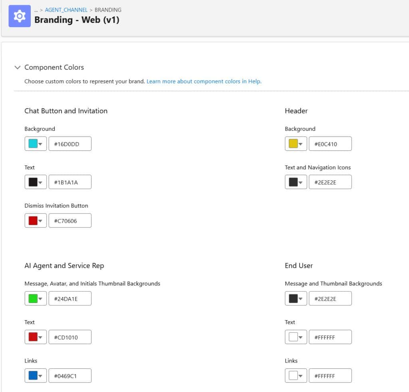This screenshot has width=409, height=392.
Task: Click the 'Dismiss Invitation Button' label
Action: [x=56, y=206]
